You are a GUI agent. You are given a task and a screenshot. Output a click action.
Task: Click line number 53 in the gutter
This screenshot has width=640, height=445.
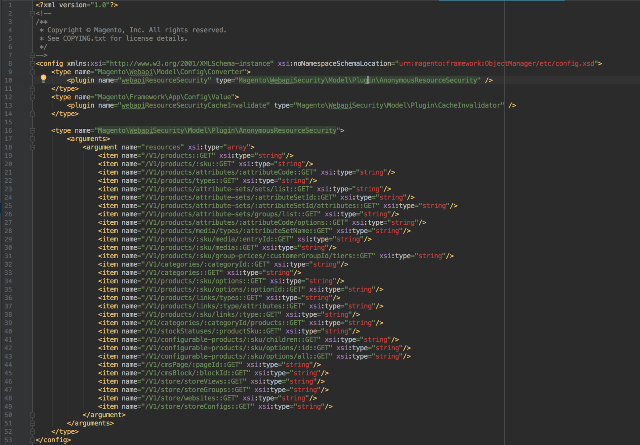pyautogui.click(x=8, y=440)
